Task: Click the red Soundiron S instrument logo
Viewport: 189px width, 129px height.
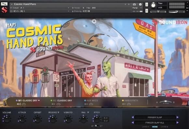Action: point(4,10)
